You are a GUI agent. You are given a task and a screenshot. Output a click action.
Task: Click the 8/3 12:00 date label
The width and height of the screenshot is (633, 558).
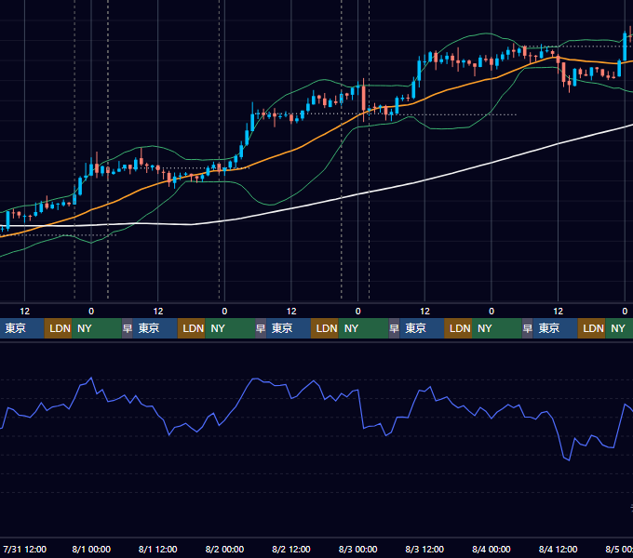click(424, 549)
